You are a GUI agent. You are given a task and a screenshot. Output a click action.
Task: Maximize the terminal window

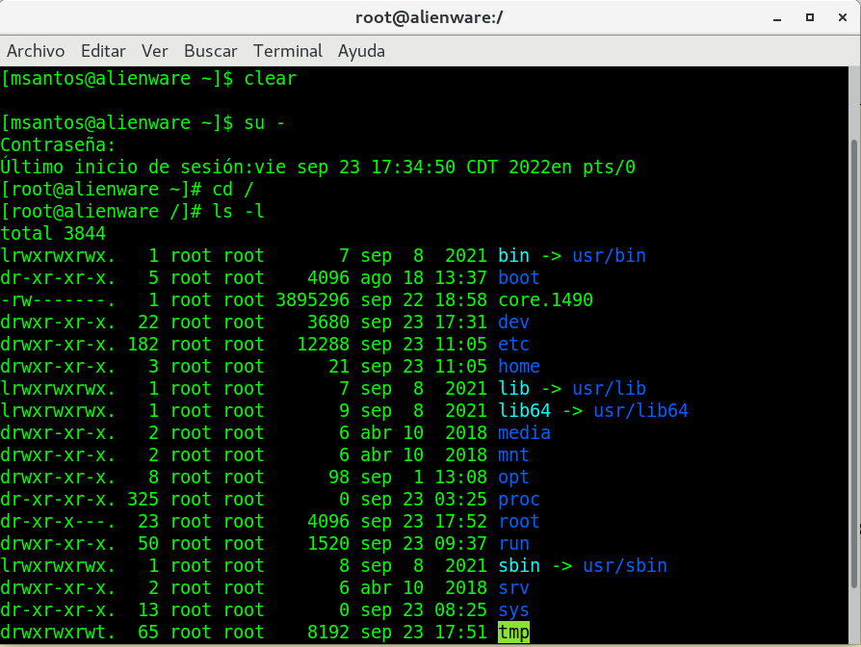811,17
